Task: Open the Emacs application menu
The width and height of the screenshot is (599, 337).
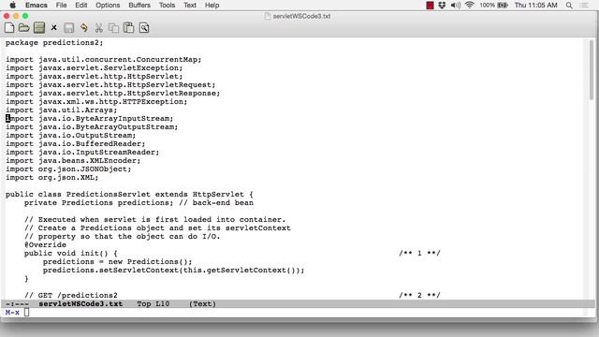Action: pos(37,5)
